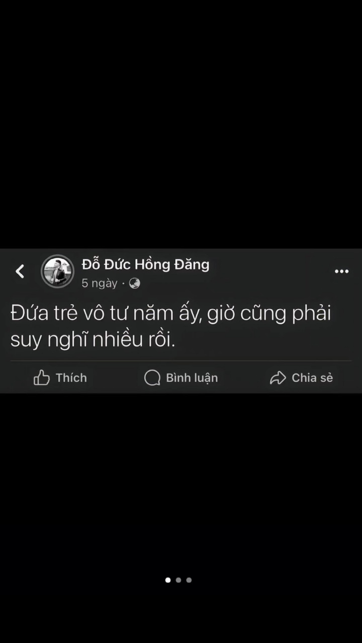Select the second carousel page dot

click(178, 580)
